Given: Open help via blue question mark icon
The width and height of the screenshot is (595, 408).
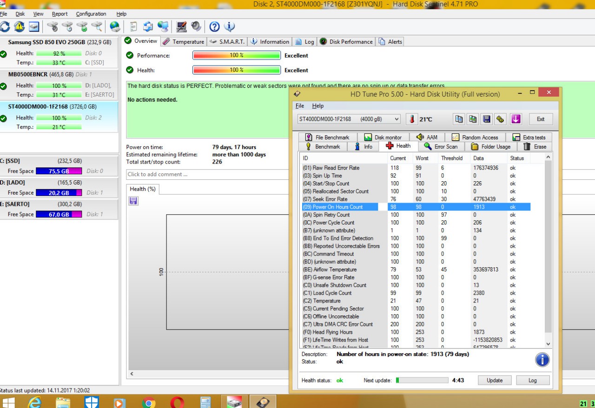Looking at the screenshot, I should [214, 26].
